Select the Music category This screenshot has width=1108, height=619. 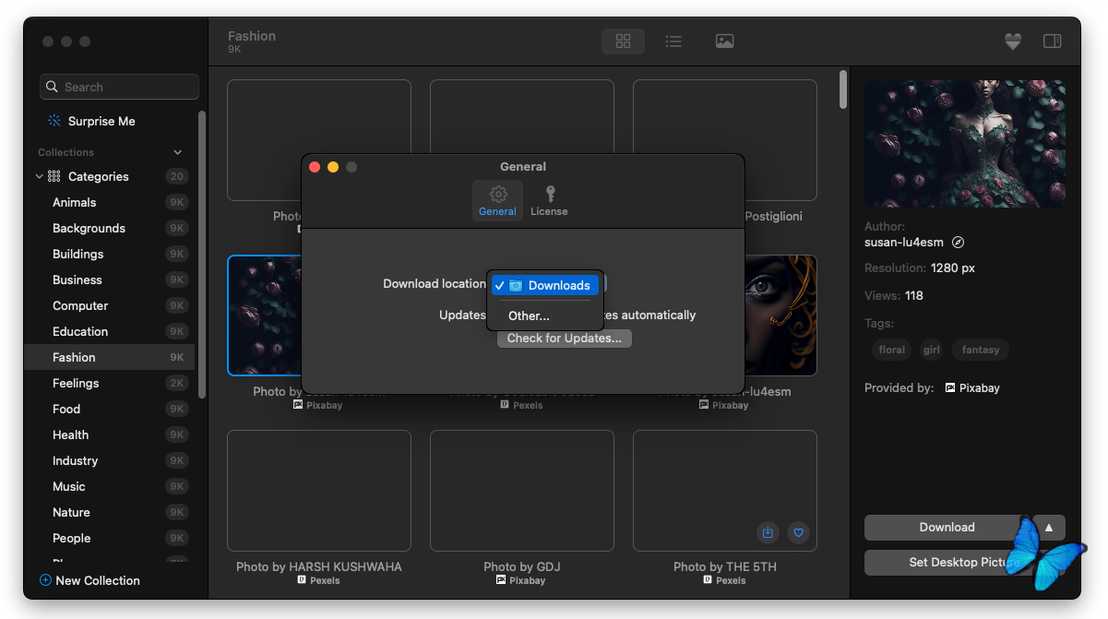coord(109,486)
